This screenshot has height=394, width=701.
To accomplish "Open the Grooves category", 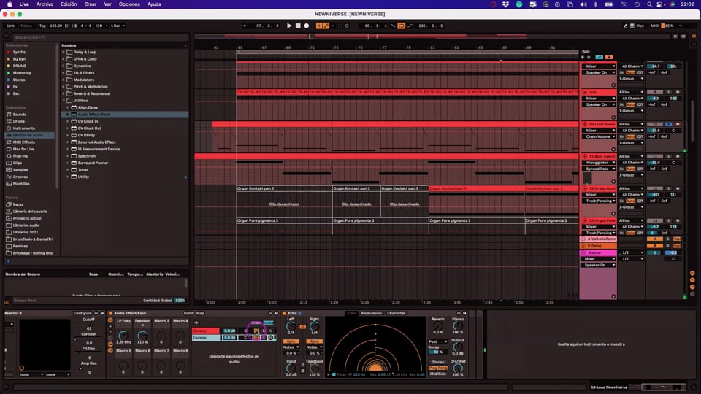I will click(x=20, y=177).
